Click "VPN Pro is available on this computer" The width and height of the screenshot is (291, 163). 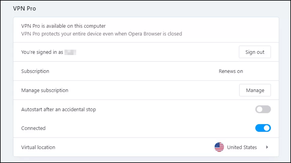click(63, 26)
